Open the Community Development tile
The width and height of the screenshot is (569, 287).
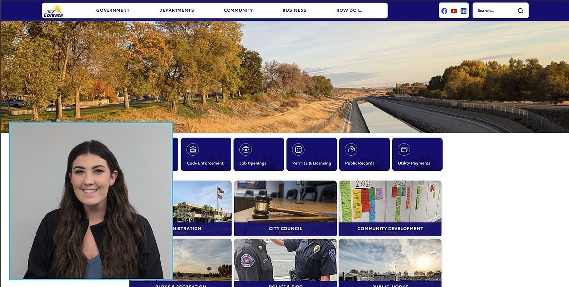click(390, 208)
